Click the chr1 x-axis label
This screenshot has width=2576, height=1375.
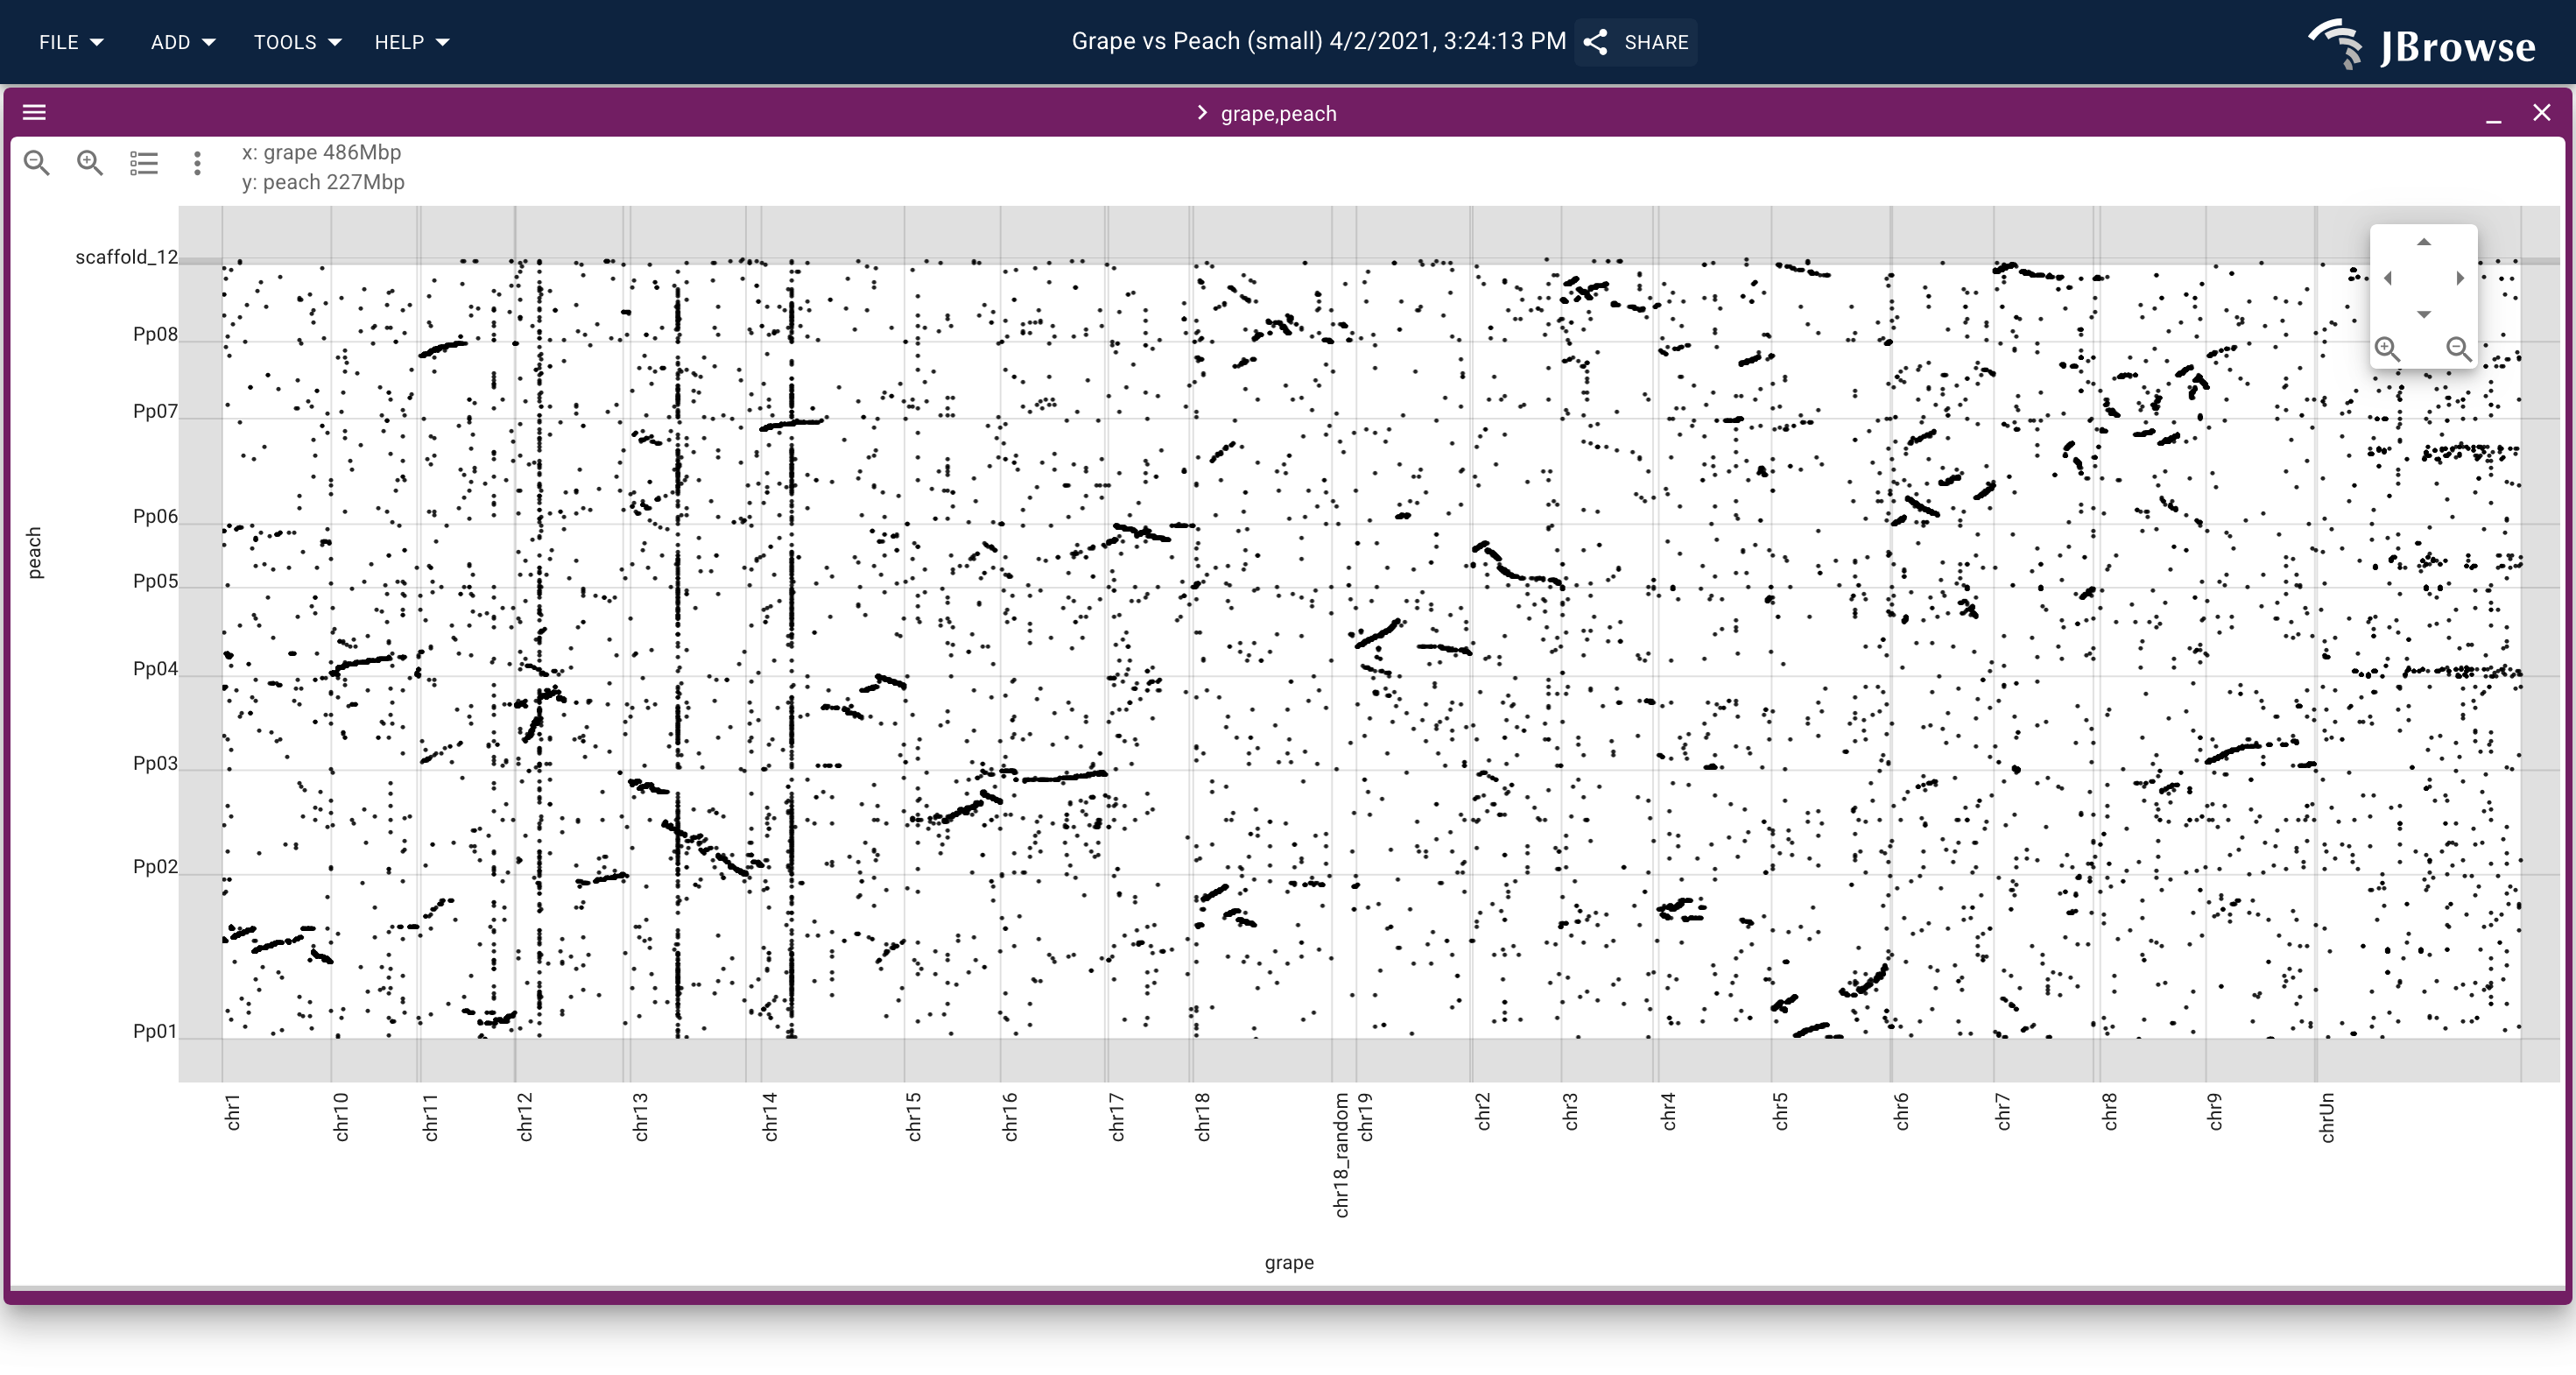point(233,1112)
